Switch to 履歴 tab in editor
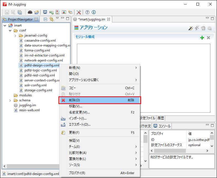This screenshot has width=217, height=178. [161, 118]
